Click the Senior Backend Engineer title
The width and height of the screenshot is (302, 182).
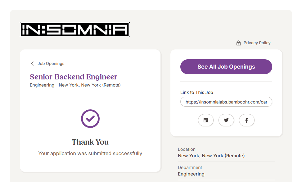click(x=74, y=77)
